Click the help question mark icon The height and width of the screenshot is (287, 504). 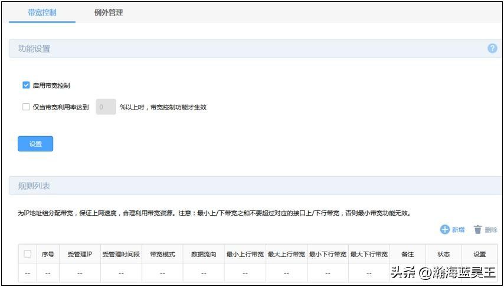pos(492,48)
